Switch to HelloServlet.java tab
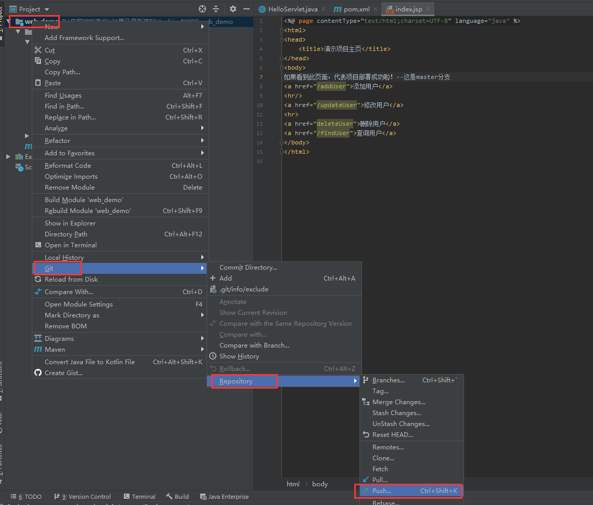 pos(293,9)
